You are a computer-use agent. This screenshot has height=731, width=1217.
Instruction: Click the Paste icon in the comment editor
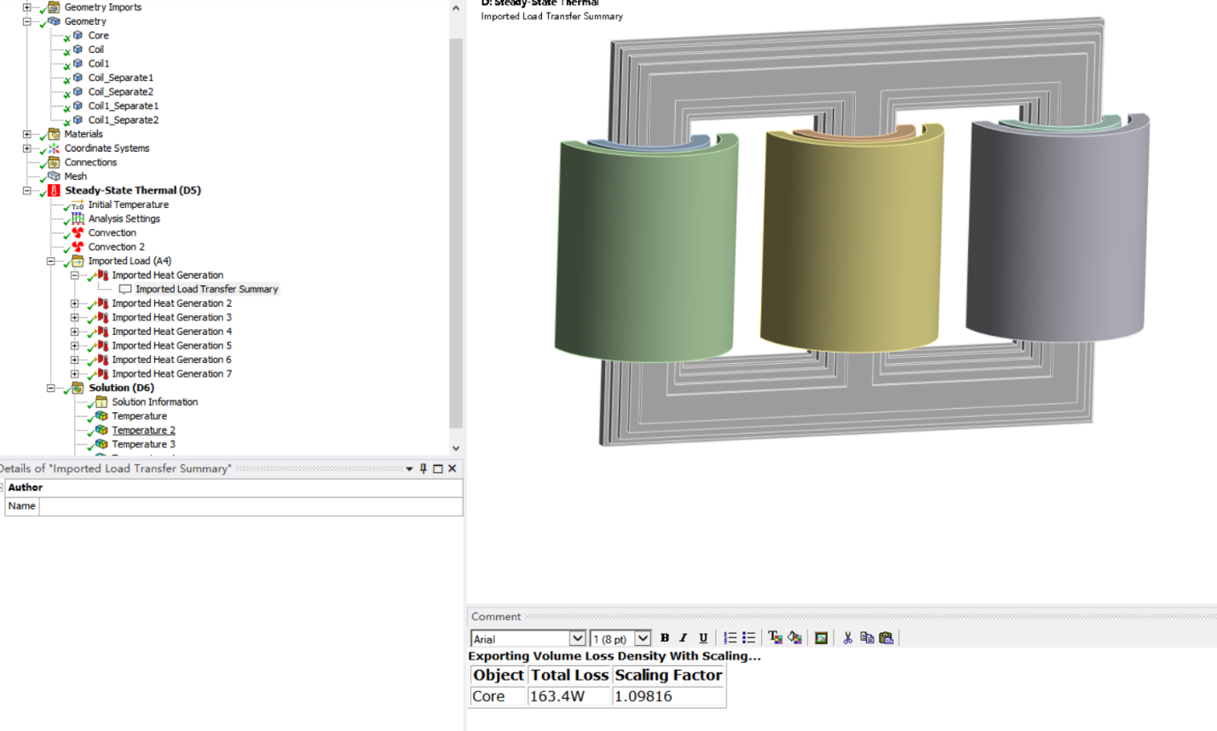(887, 637)
